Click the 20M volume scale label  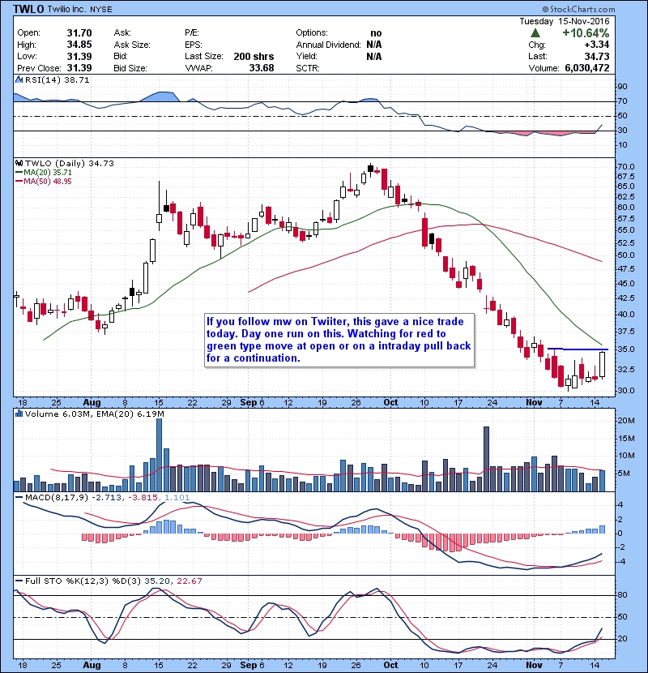(x=625, y=421)
